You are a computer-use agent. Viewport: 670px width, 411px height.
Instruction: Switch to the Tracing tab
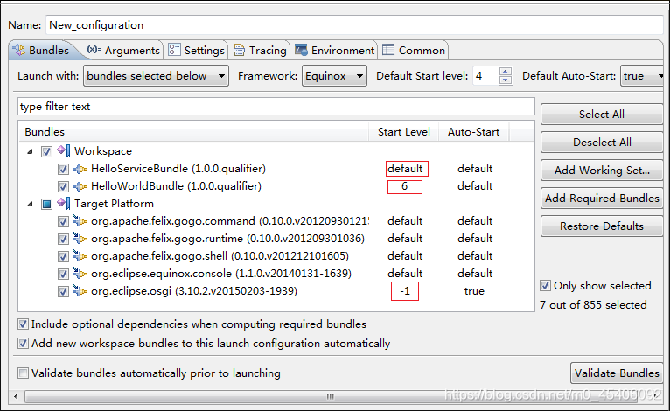(260, 50)
